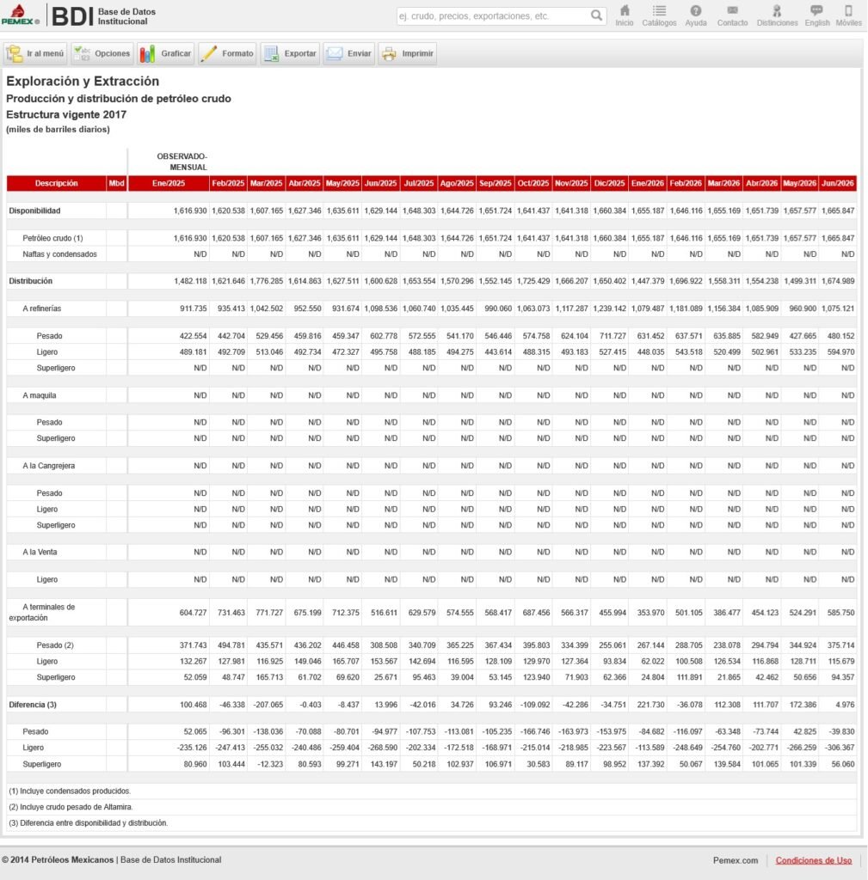Open Formato pencil button
868x880 pixels.
[x=227, y=53]
